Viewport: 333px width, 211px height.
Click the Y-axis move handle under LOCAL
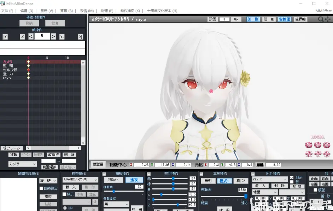click(317, 154)
